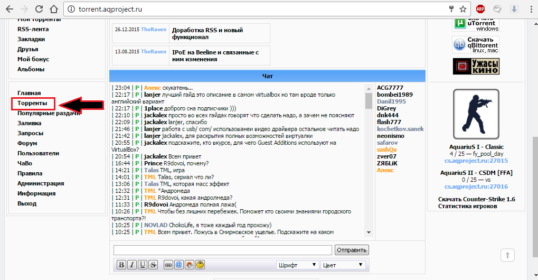
Task: Open the browser home page
Action: tap(54, 10)
